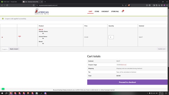The width and height of the screenshot is (169, 95).
Task: Click the Update cart button
Action: [162, 49]
